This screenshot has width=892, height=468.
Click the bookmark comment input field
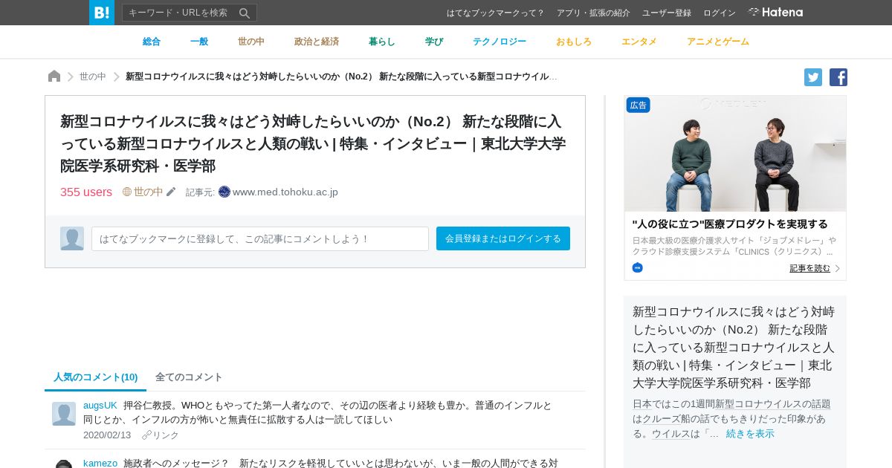tap(260, 238)
